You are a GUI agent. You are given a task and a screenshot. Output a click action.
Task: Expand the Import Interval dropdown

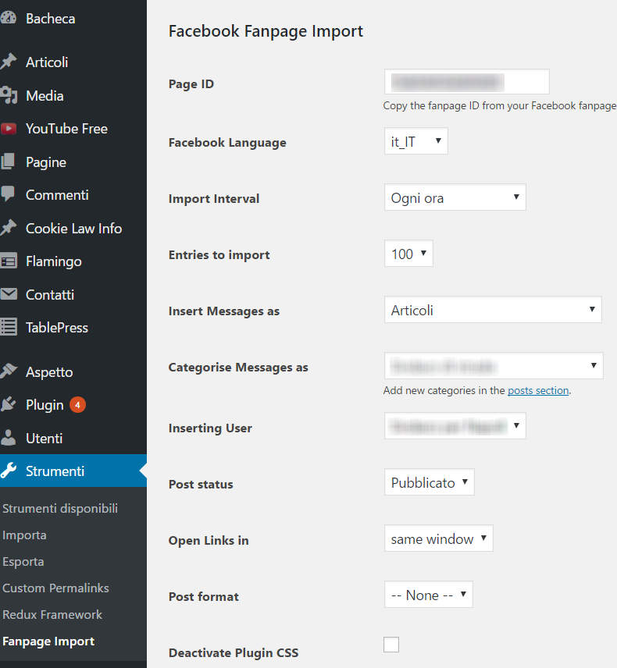(455, 197)
